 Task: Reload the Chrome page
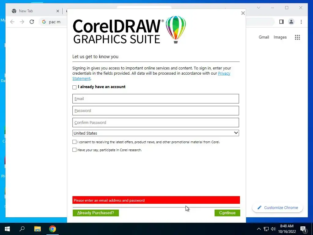(x=32, y=22)
